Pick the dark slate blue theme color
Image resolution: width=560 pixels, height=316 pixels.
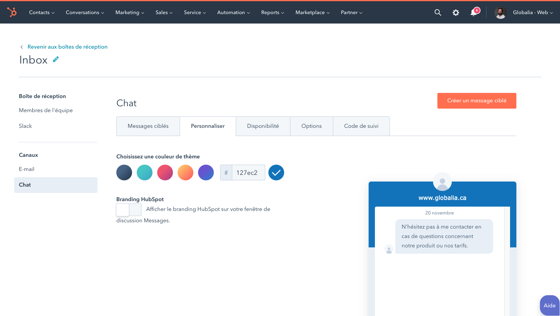pos(124,173)
